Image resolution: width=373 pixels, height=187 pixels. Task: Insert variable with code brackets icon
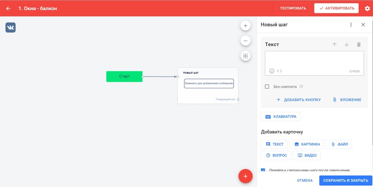pyautogui.click(x=280, y=71)
